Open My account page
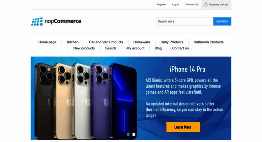This screenshot has width=262, height=142. pos(135,48)
